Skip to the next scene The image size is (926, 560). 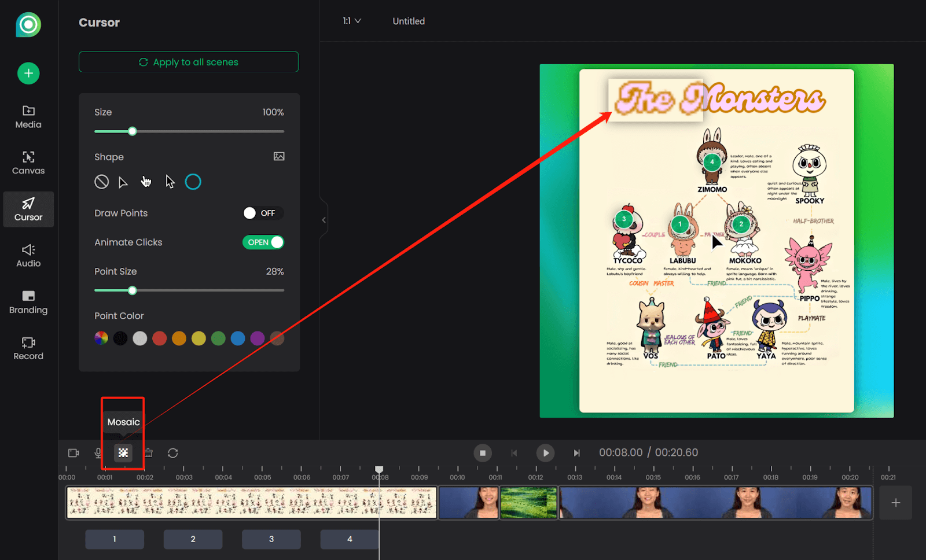pos(576,453)
